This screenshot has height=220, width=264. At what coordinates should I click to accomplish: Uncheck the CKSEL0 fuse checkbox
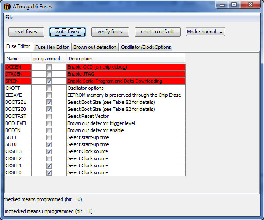click(49, 173)
